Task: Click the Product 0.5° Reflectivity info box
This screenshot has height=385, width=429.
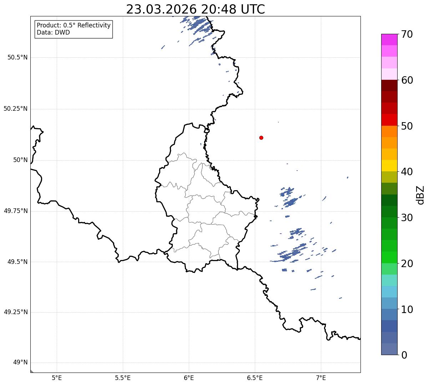Action: point(74,29)
